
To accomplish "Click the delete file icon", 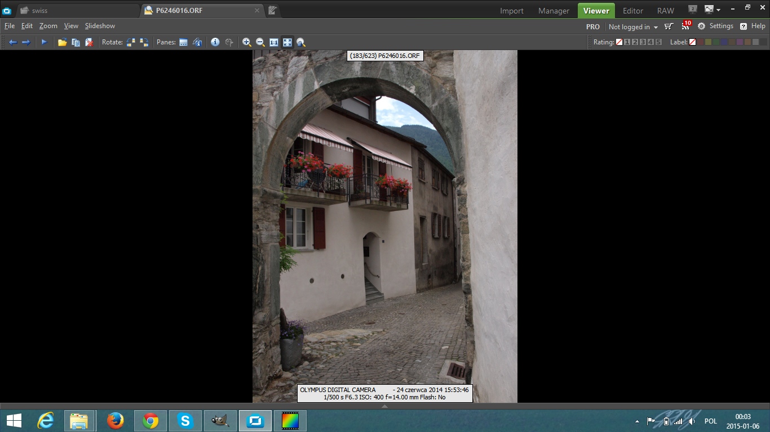I will click(x=89, y=42).
